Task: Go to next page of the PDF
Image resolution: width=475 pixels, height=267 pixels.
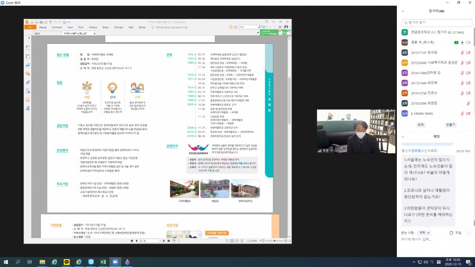Action: [x=164, y=241]
